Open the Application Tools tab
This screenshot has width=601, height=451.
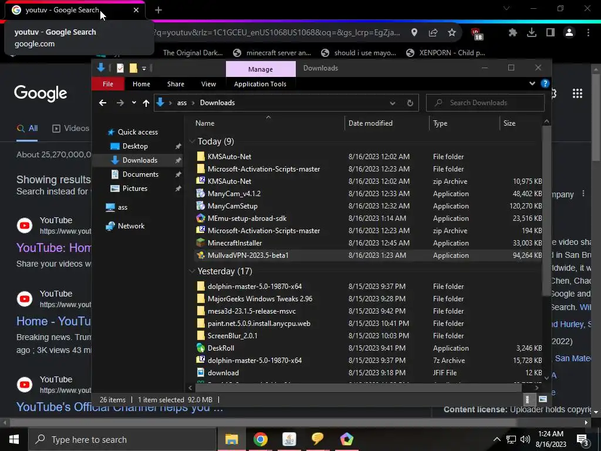pyautogui.click(x=260, y=84)
